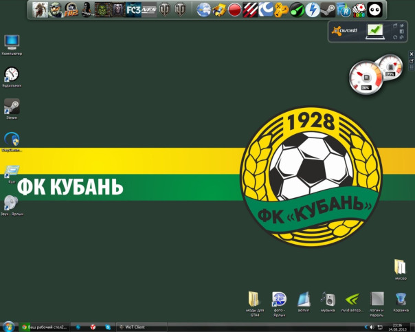Image resolution: width=415 pixels, height=332 pixels.
Task: Click the CPU usage dial gauge
Action: 366,77
